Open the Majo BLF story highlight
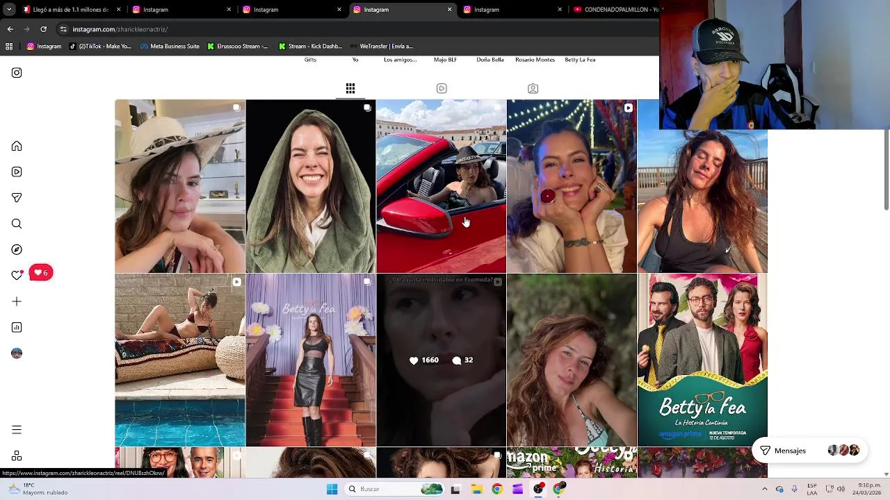890x500 pixels. point(445,60)
